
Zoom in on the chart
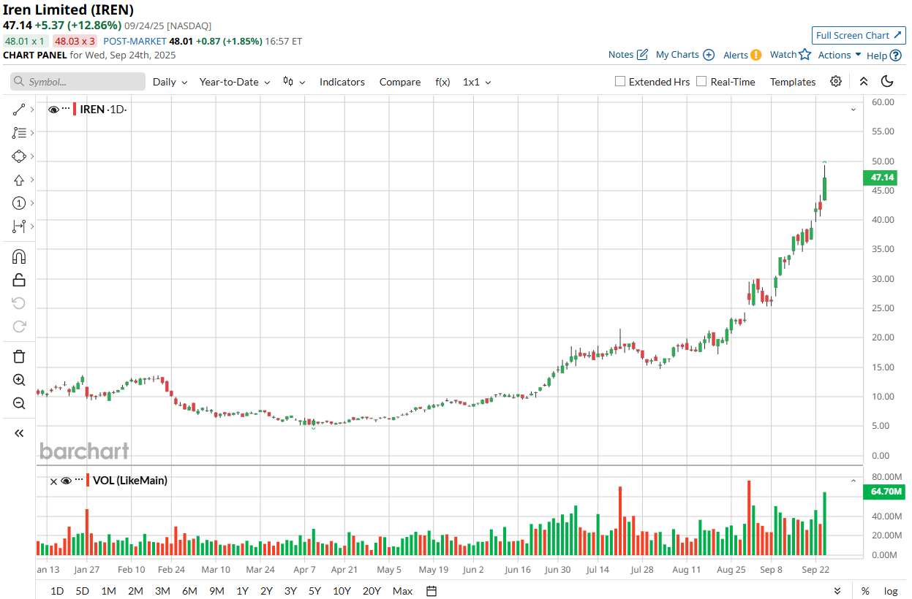pos(19,380)
